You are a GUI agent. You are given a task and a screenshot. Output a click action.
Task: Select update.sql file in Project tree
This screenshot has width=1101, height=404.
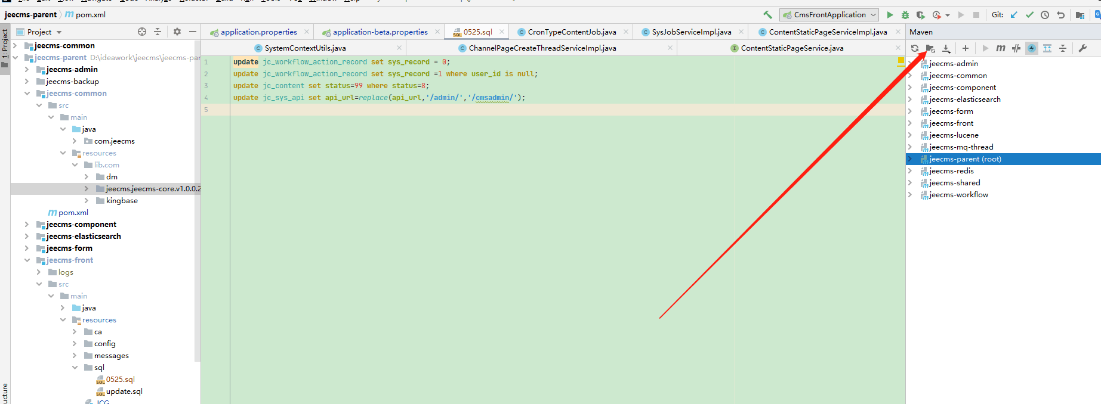(119, 391)
